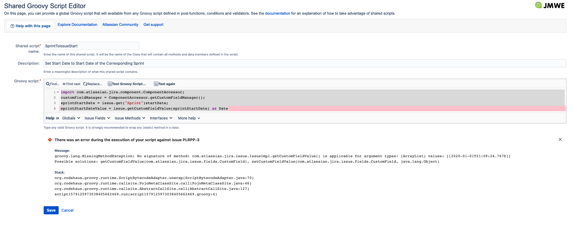Click the AbstractCallSite.call stack line

tap(152, 189)
